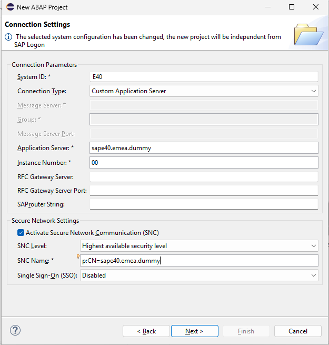Maximize the New ABAP Project window
This screenshot has height=345, width=329.
click(x=292, y=7)
